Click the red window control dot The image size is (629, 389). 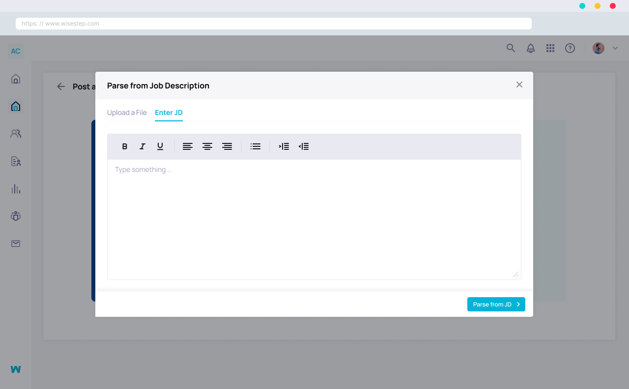point(613,6)
